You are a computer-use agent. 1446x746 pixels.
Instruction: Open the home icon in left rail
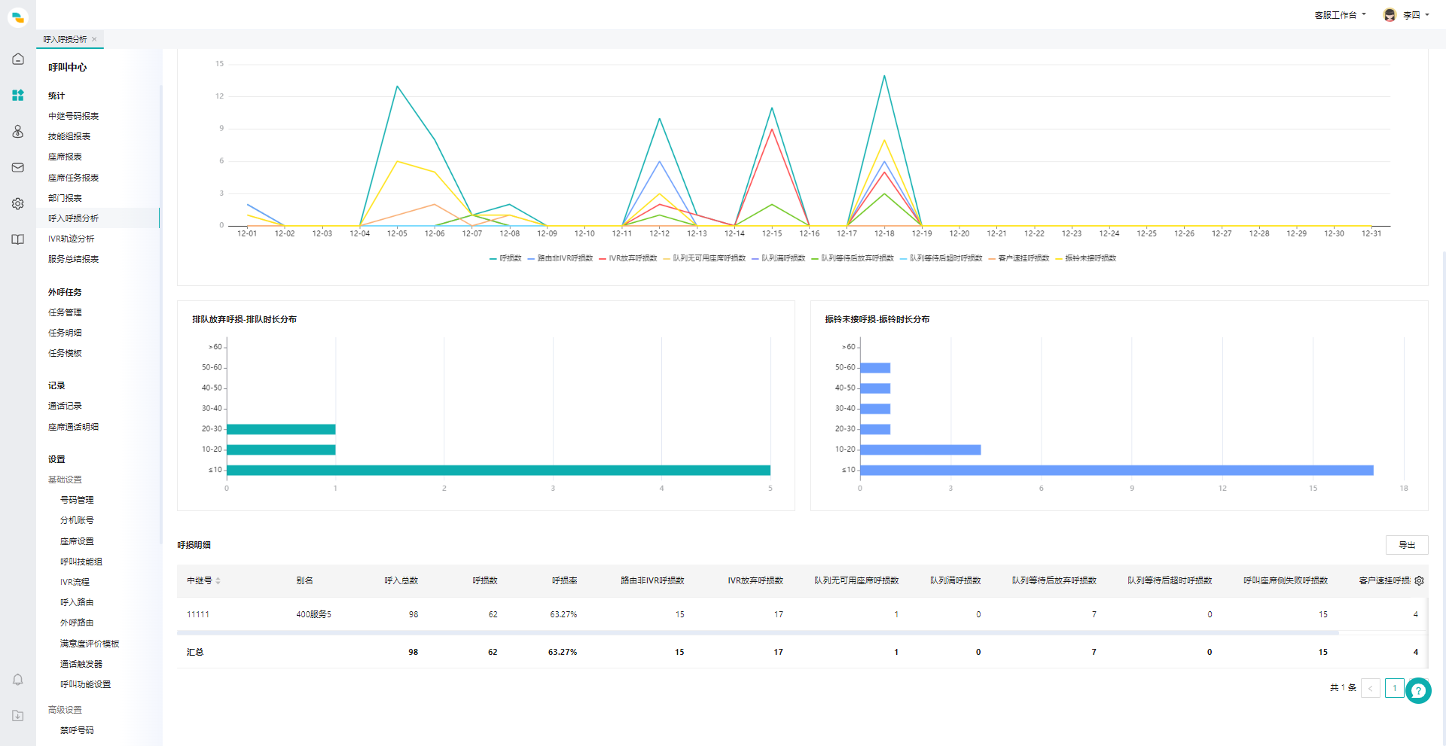click(x=18, y=59)
